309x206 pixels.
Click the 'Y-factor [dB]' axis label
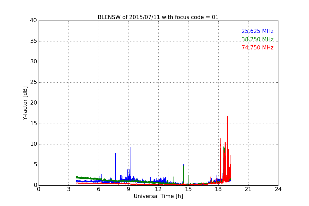pyautogui.click(x=25, y=103)
